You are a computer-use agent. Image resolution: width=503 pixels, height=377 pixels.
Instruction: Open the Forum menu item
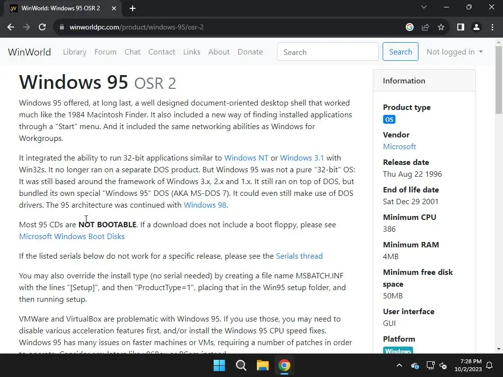point(105,52)
